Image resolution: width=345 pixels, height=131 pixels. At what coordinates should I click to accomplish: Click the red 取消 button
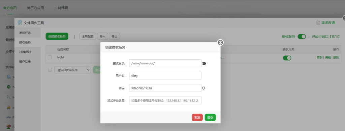(x=197, y=118)
